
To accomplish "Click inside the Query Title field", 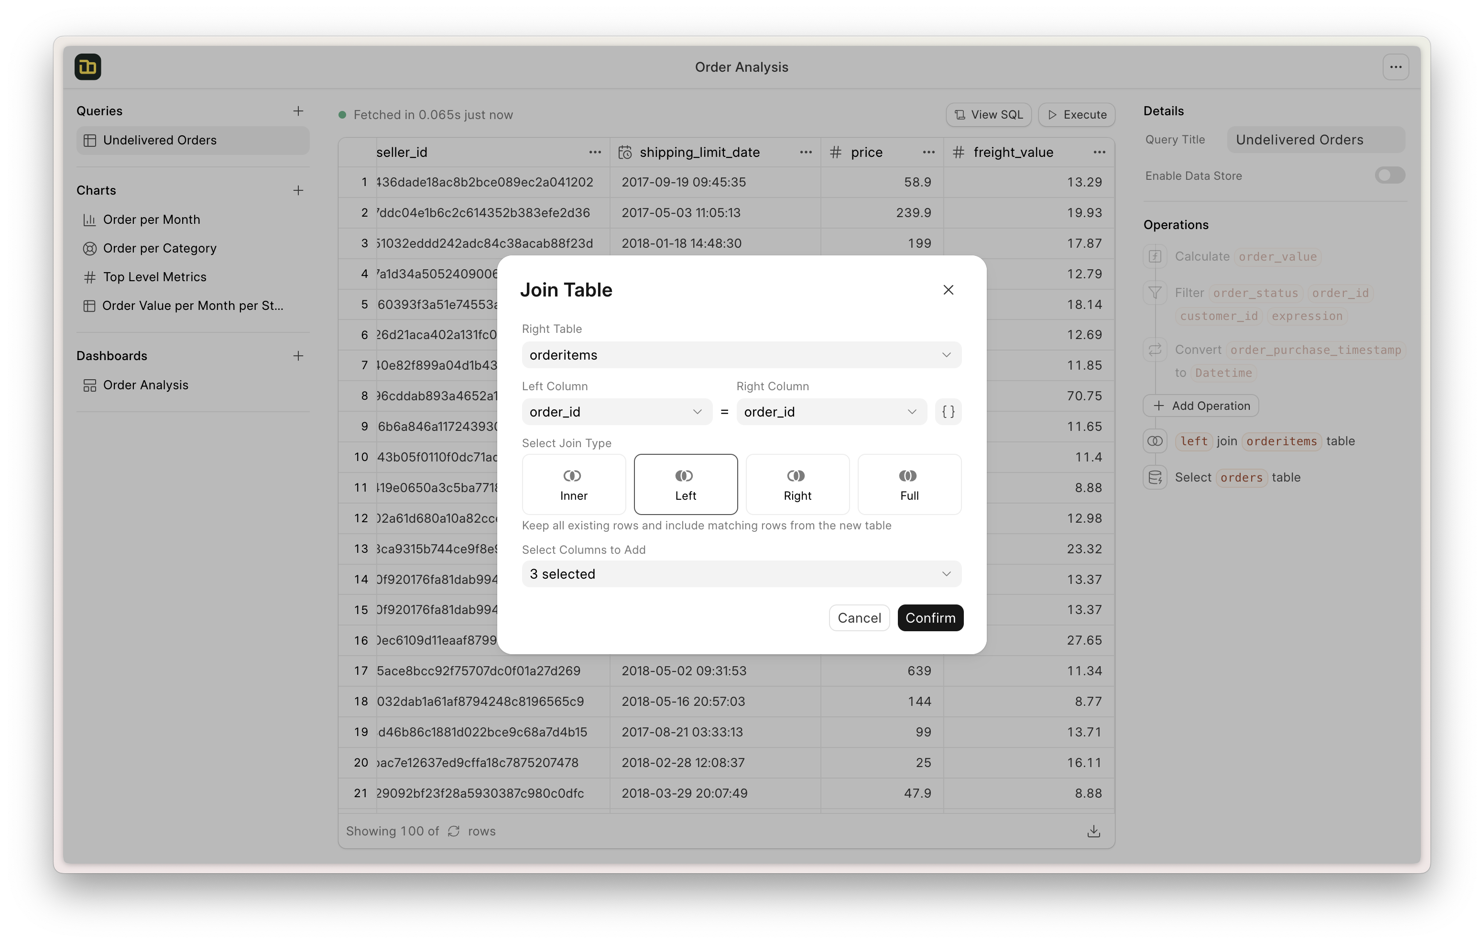I will (x=1315, y=139).
